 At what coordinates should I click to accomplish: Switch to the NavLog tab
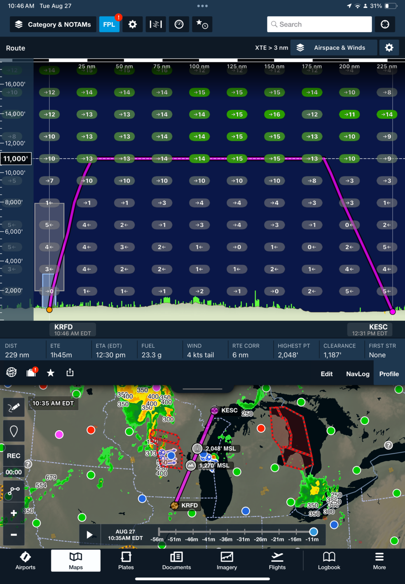tap(357, 374)
